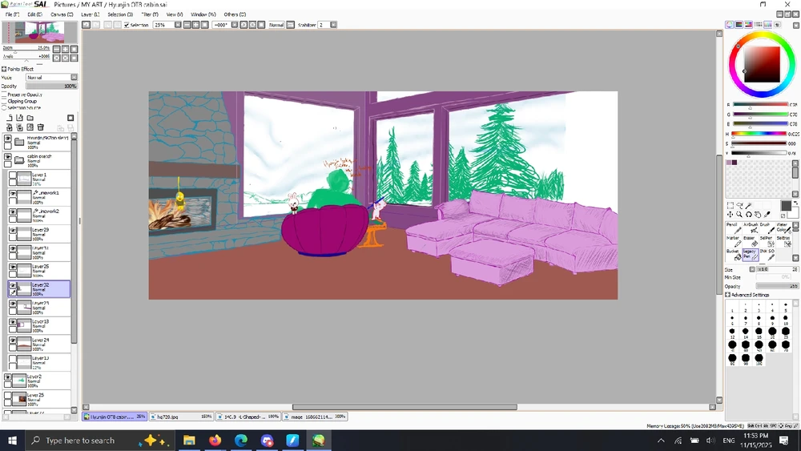Select the AirBrush tool
Screen dimensions: 801x451
point(750,228)
